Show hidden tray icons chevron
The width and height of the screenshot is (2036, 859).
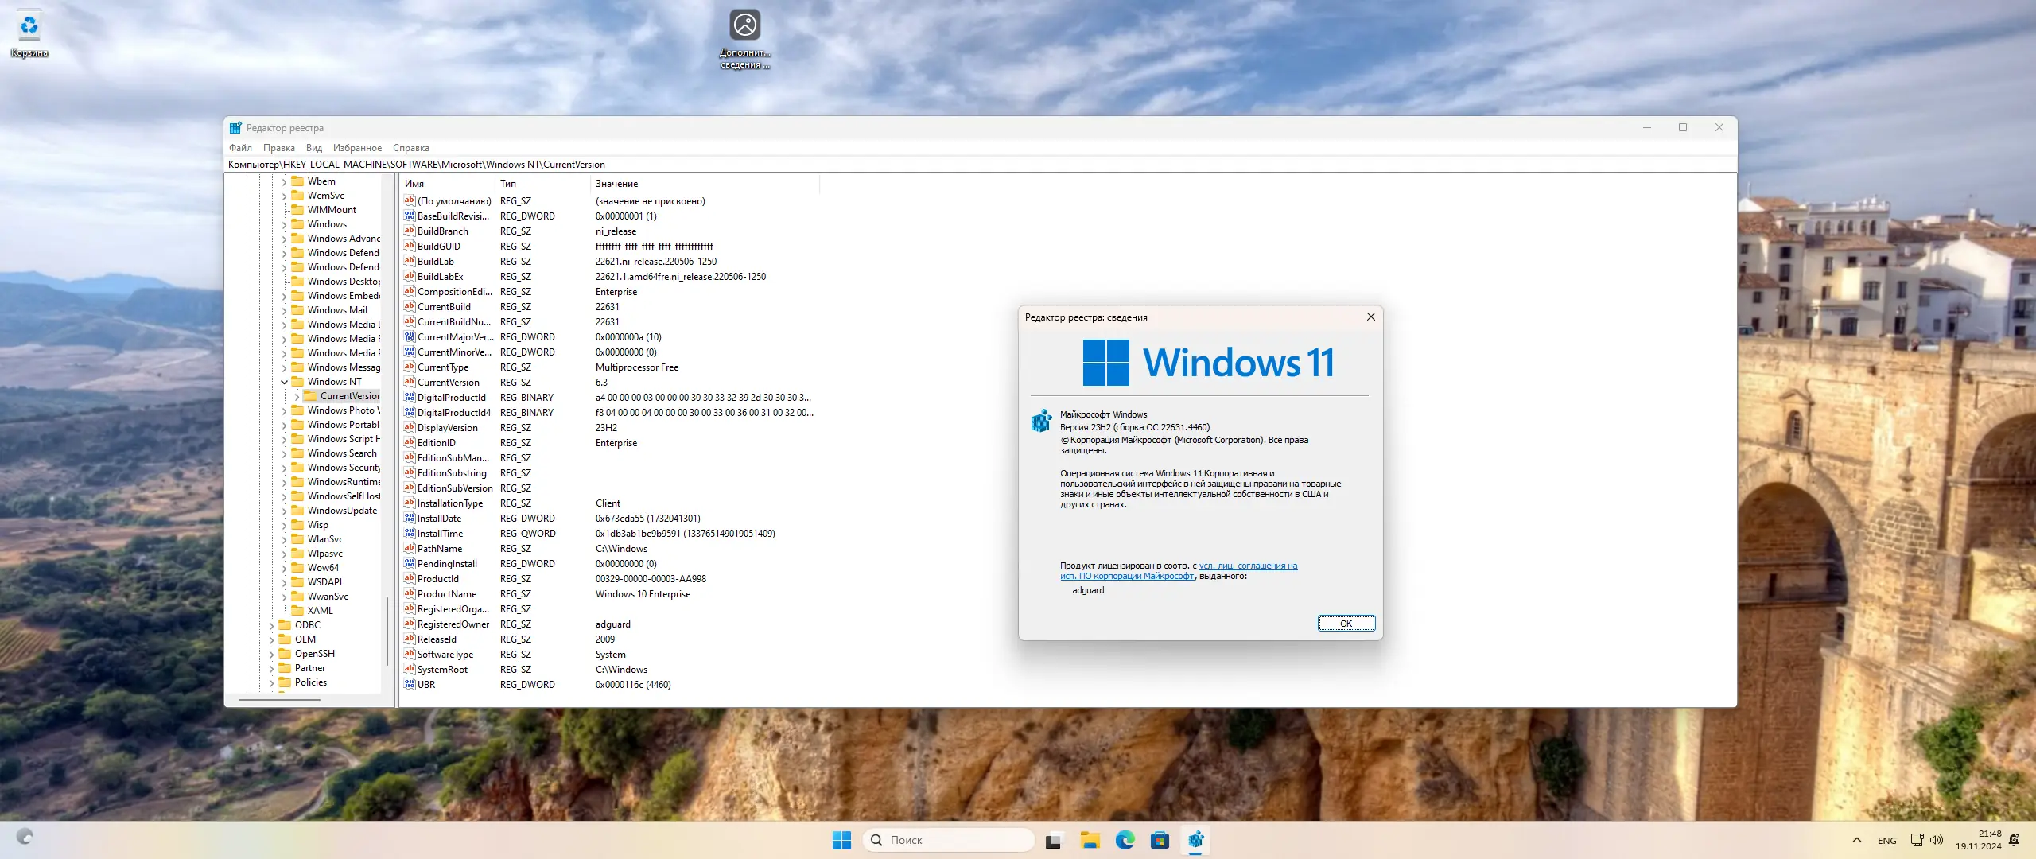1857,840
